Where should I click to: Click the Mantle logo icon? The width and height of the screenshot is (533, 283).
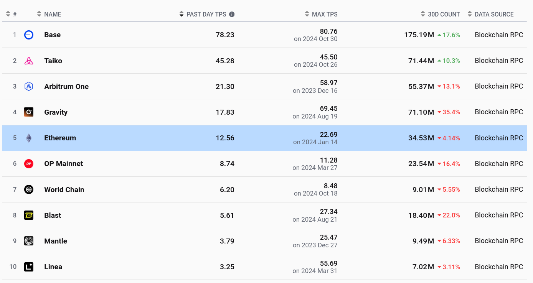coord(29,241)
